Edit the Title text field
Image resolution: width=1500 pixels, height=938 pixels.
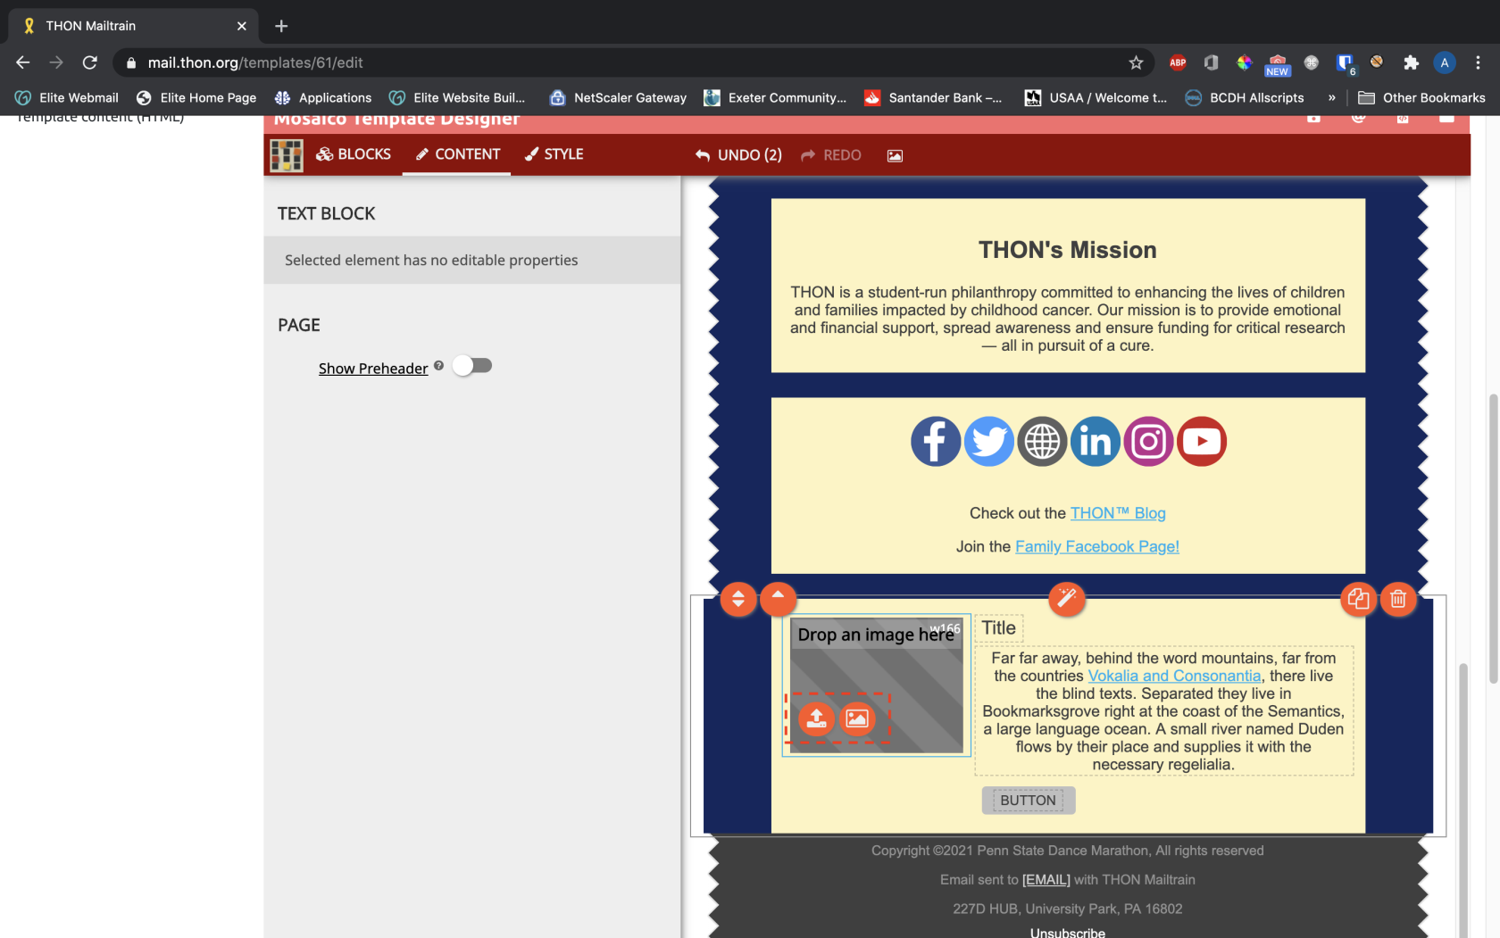click(x=998, y=628)
